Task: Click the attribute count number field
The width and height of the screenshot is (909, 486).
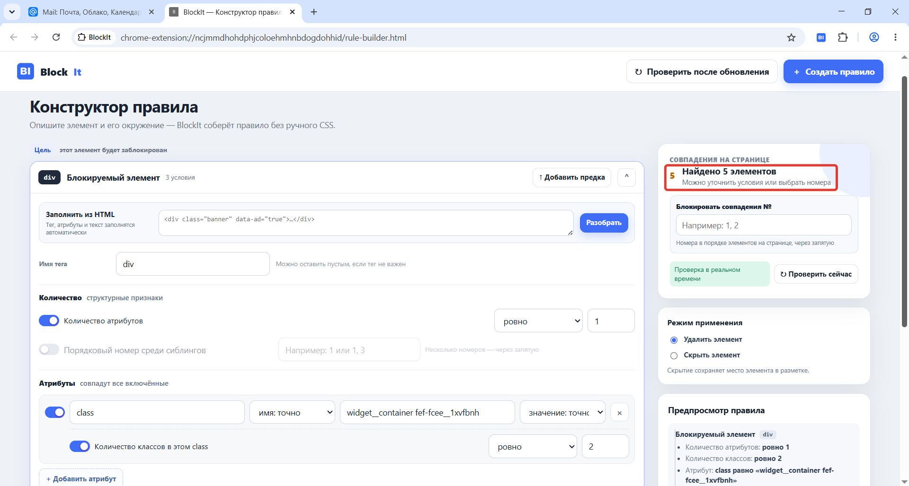Action: click(611, 321)
